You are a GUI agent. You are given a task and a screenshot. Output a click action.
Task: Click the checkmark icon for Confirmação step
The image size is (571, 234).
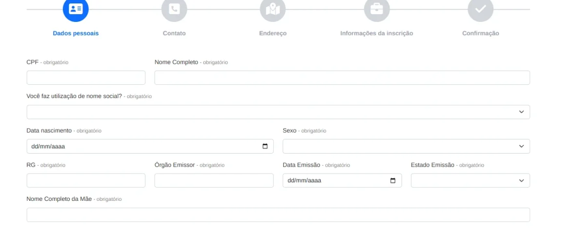tap(481, 9)
